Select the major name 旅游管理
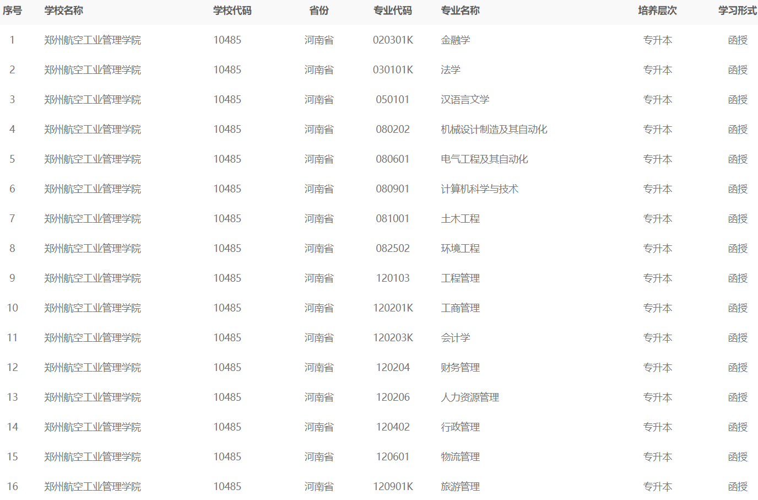The image size is (758, 500). [461, 487]
